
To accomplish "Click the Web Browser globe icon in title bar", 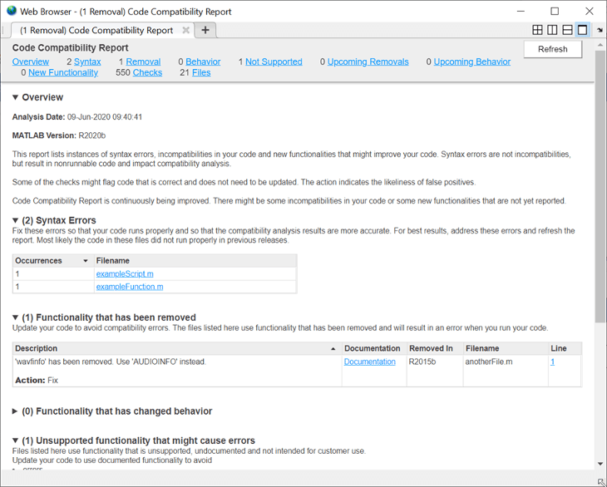I will (12, 11).
